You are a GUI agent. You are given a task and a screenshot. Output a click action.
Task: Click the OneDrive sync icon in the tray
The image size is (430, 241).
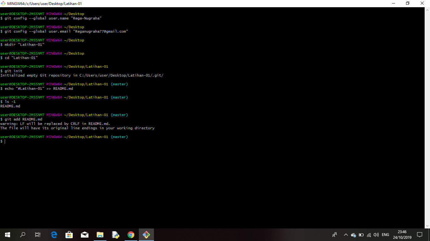(353, 234)
